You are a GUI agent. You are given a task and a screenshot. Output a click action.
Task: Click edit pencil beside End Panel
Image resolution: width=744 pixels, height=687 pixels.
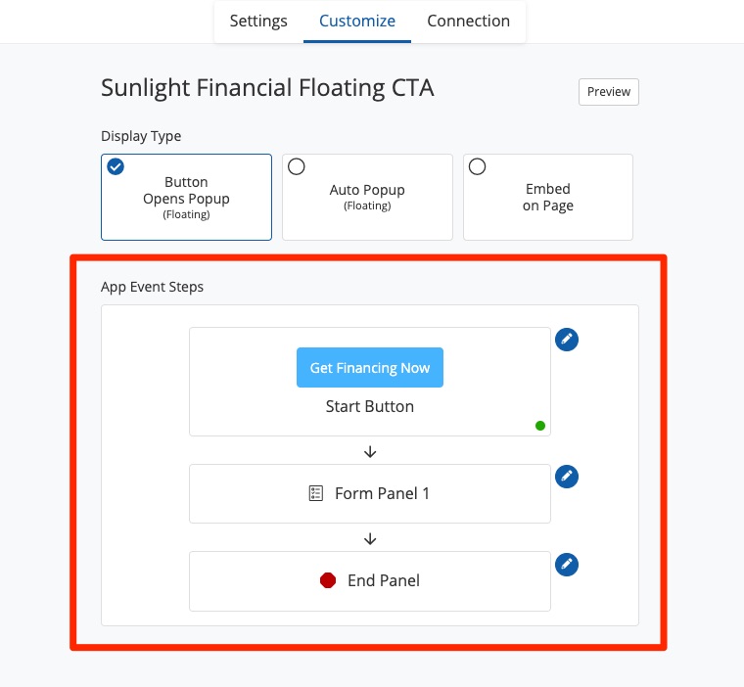[x=567, y=565]
